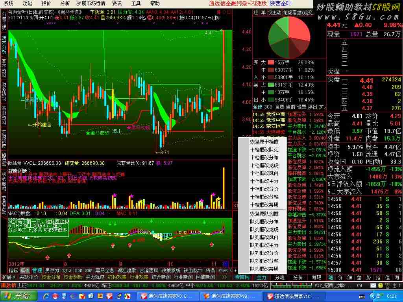This screenshot has height=302, width=403.
Task: Select 古道西风 indicator tab
Action: click(x=149, y=271)
